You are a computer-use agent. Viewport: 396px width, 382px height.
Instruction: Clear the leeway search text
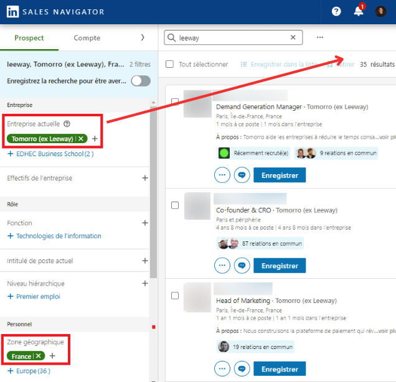point(293,37)
